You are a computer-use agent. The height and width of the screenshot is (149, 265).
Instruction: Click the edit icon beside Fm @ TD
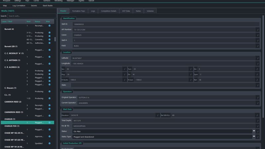258,126
